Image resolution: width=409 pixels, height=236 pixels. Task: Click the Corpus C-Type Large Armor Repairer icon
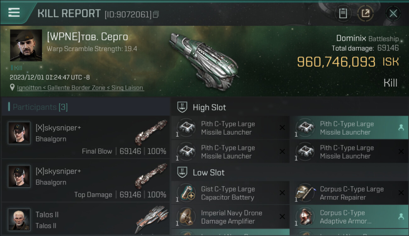coord(305,193)
